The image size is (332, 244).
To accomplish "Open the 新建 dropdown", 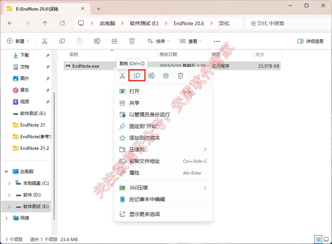I will [x=18, y=41].
